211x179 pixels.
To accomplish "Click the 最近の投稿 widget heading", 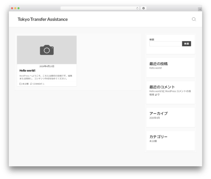I will pyautogui.click(x=158, y=64).
